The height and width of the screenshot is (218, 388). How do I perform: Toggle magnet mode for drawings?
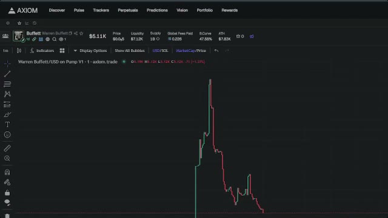coord(7,172)
